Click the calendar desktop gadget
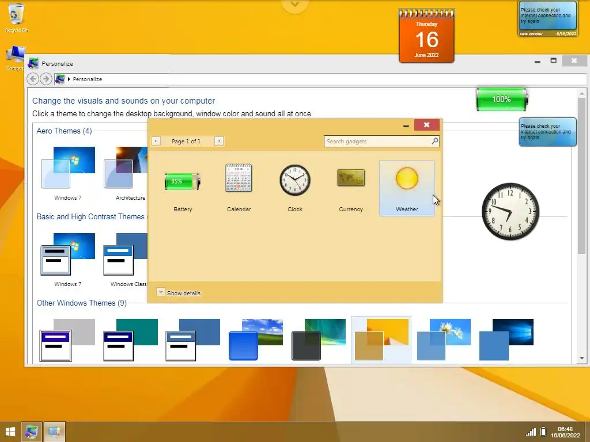 [426, 36]
